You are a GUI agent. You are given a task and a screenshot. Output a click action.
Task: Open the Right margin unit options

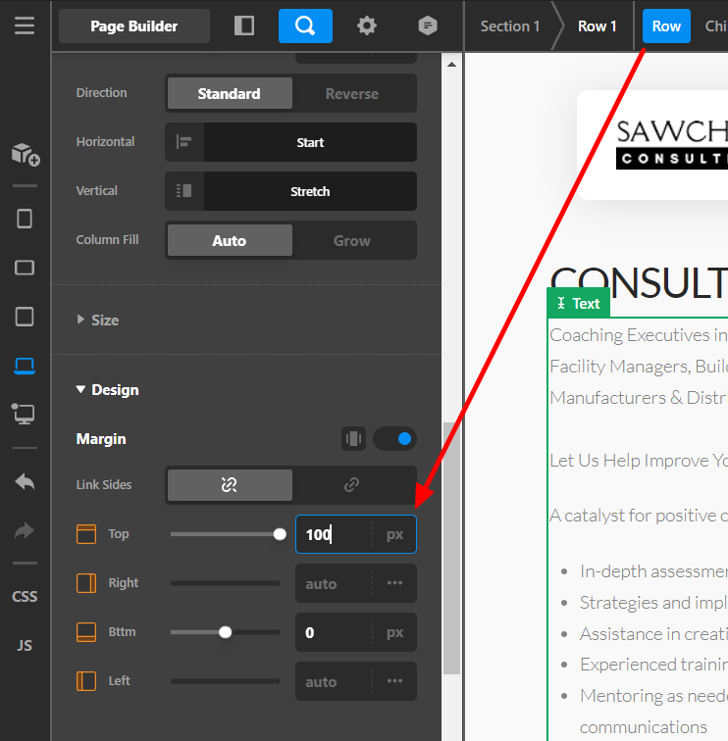394,583
